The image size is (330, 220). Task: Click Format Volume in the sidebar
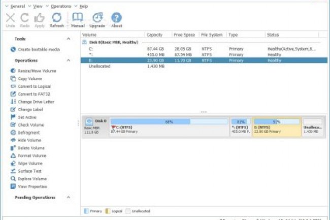click(x=31, y=155)
